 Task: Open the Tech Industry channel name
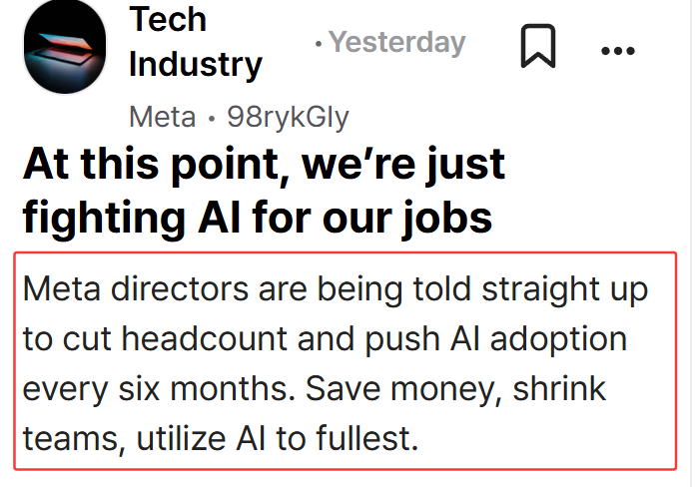tap(196, 42)
